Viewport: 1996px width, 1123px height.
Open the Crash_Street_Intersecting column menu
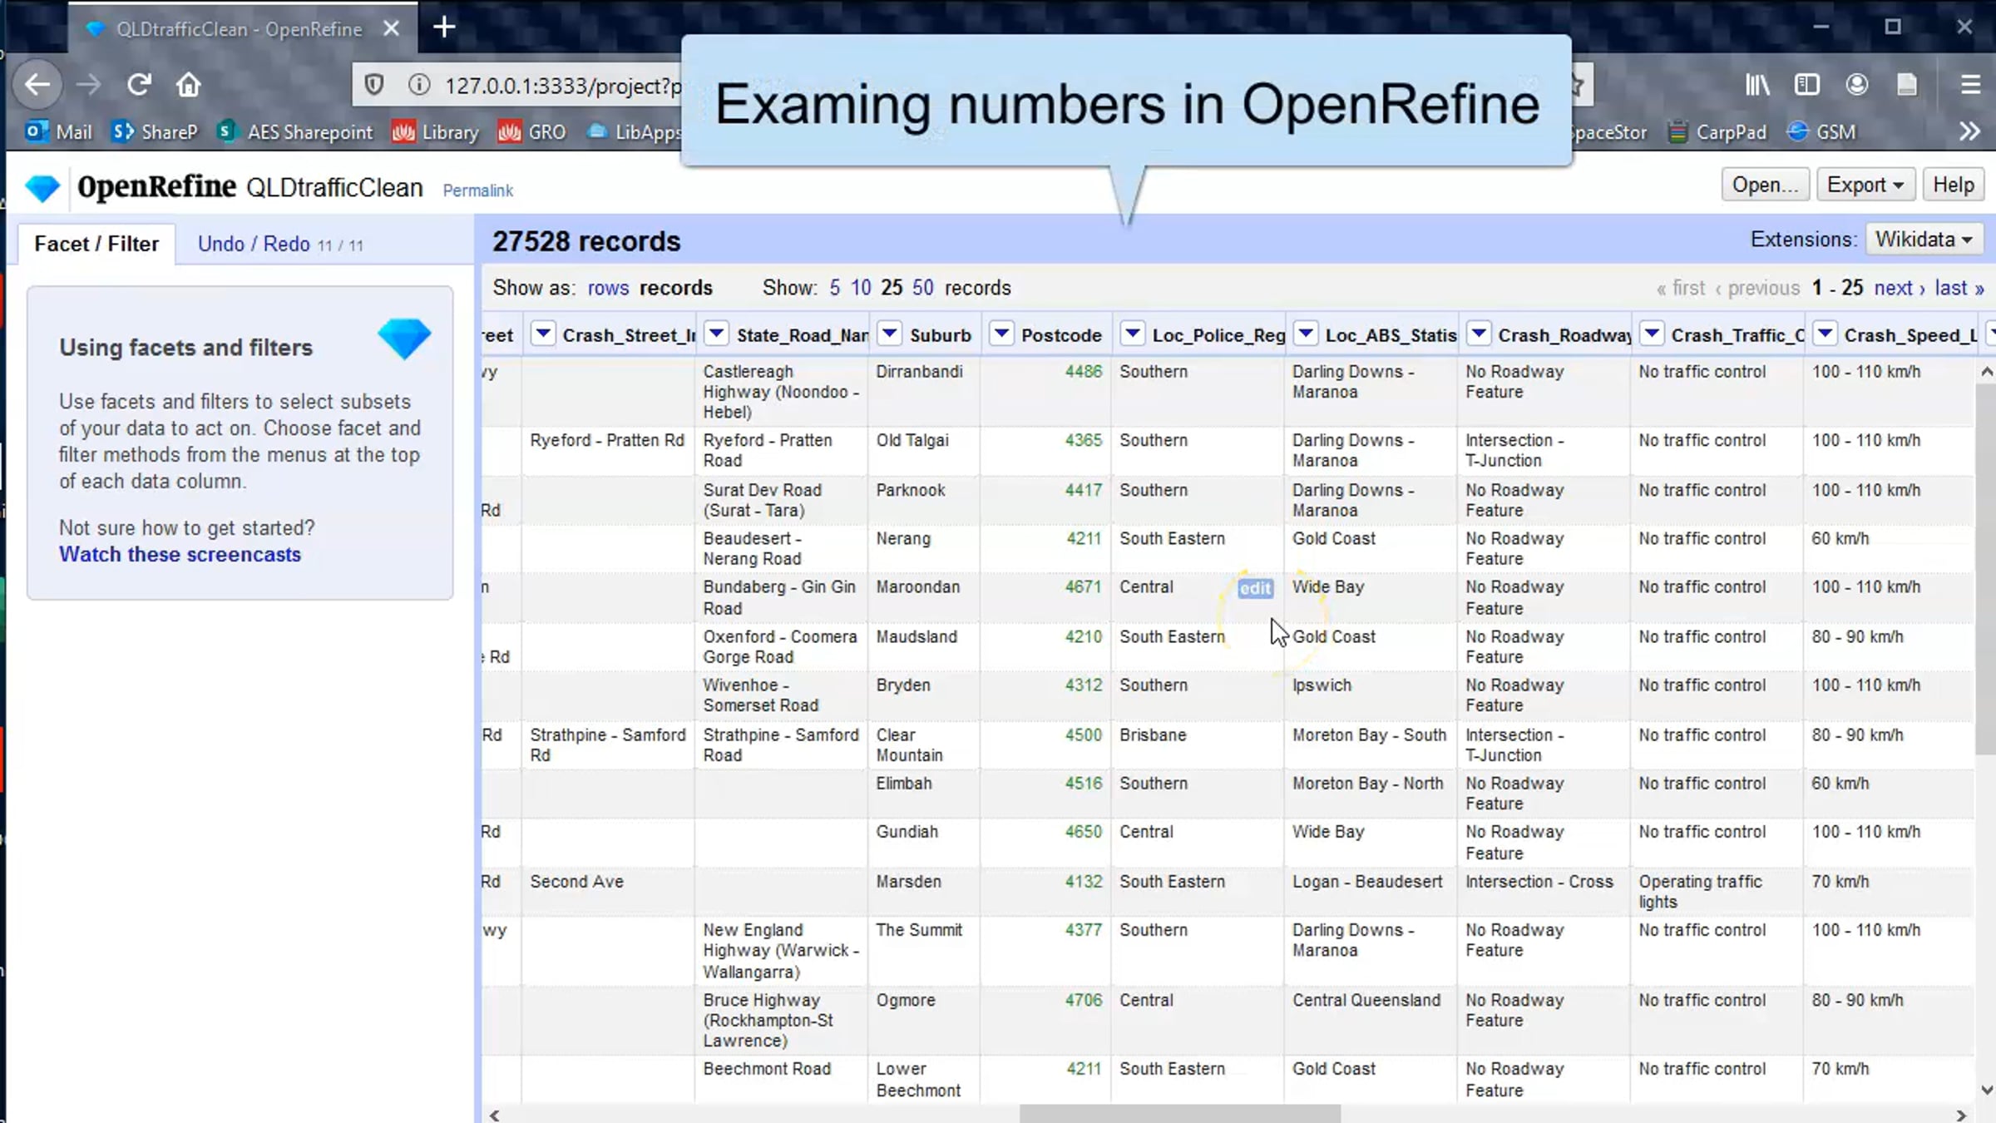pos(543,334)
